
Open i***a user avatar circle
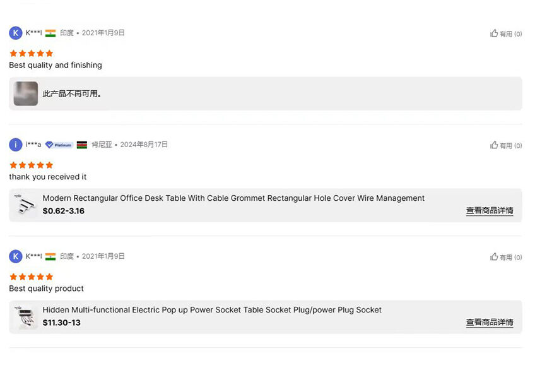tap(15, 145)
